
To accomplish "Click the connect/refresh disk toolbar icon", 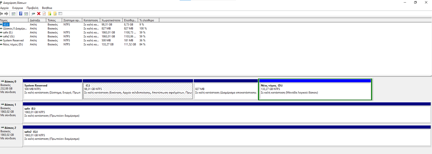I will pos(33,14).
